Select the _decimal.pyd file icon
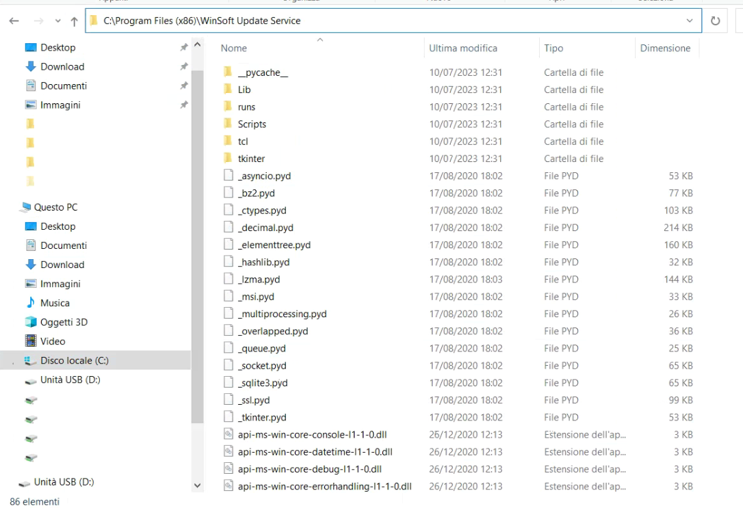This screenshot has height=508, width=743. point(229,227)
